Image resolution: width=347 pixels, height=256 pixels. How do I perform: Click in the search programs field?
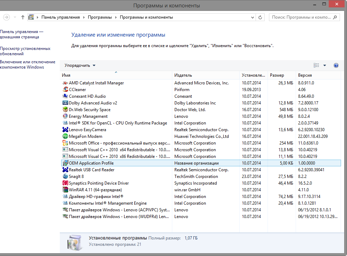pos(301,17)
